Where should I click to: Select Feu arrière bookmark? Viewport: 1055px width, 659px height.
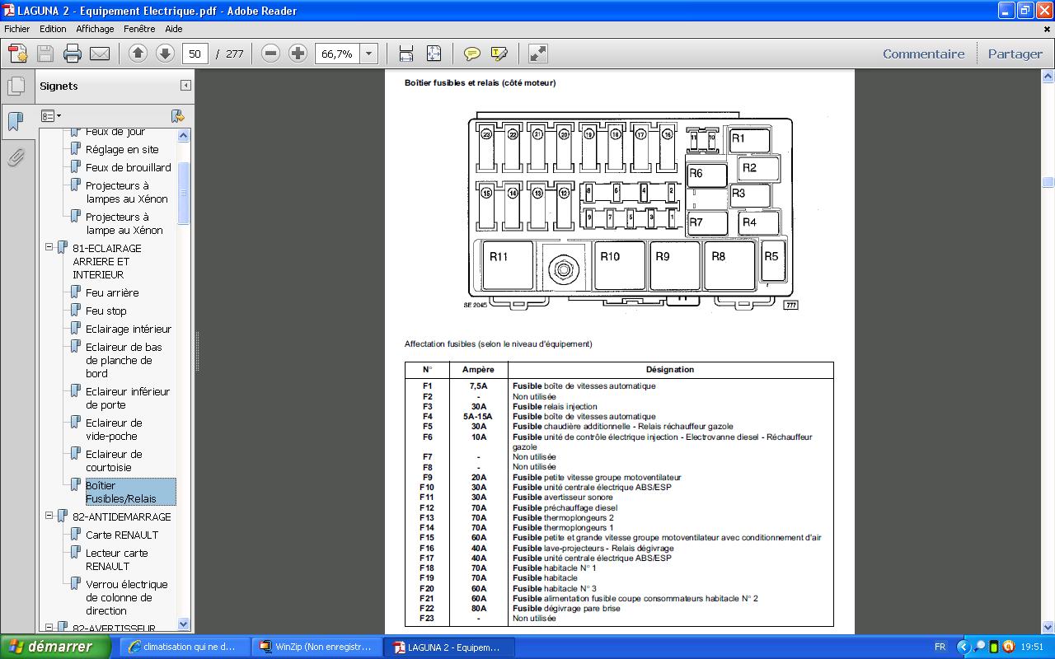[112, 292]
